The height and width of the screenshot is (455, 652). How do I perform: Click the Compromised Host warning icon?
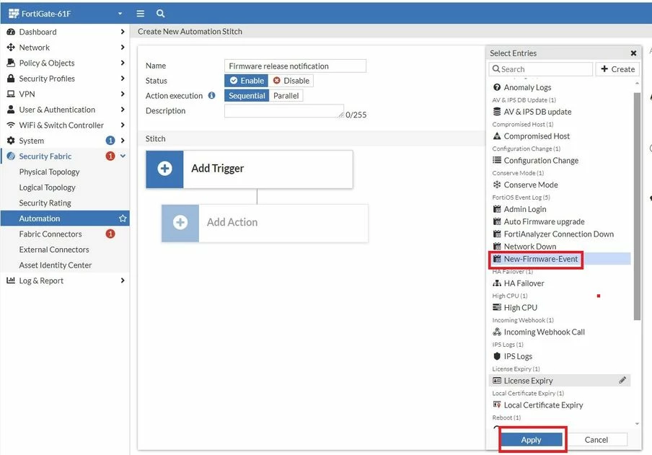[x=497, y=136]
